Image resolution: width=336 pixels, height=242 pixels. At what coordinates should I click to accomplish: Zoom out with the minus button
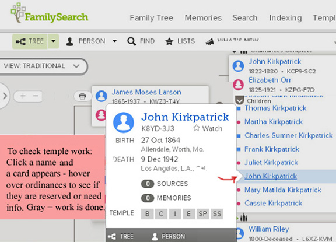pos(36,96)
